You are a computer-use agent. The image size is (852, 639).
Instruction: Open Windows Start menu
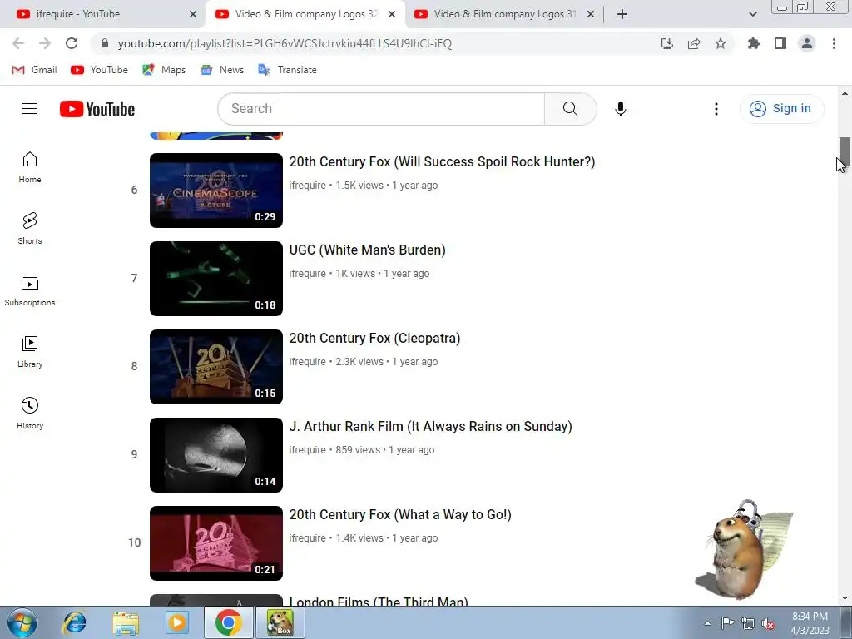coord(22,622)
